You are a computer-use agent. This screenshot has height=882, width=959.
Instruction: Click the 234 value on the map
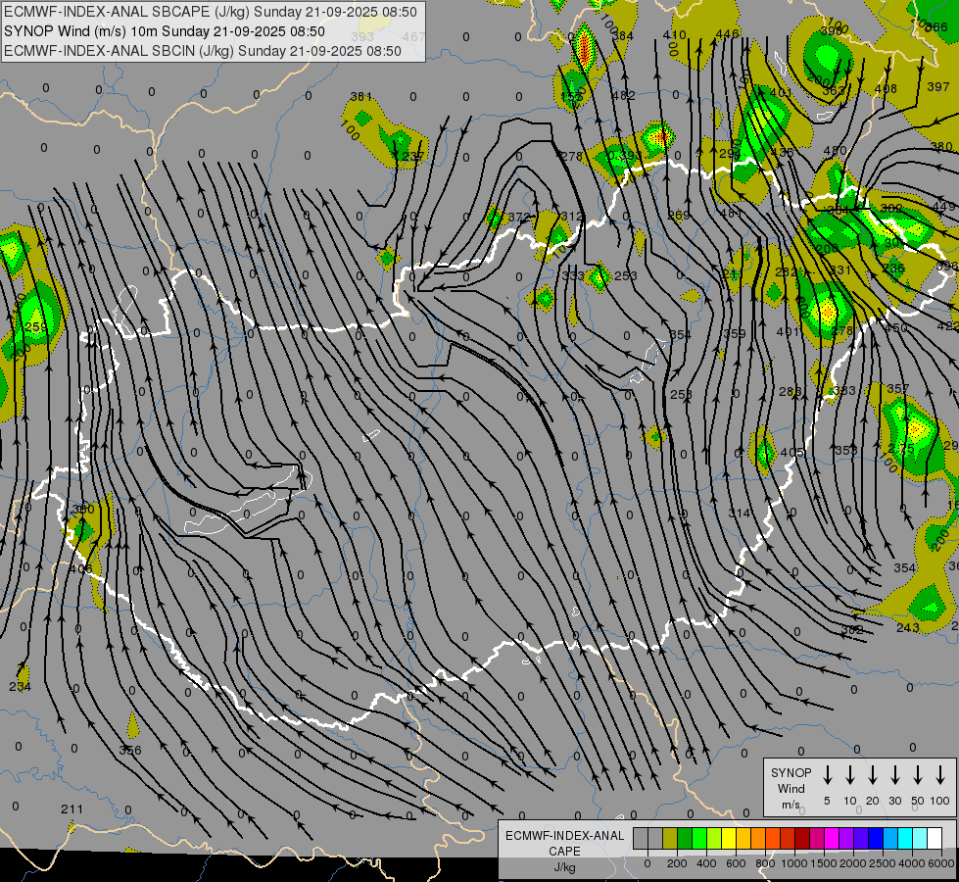click(x=21, y=687)
